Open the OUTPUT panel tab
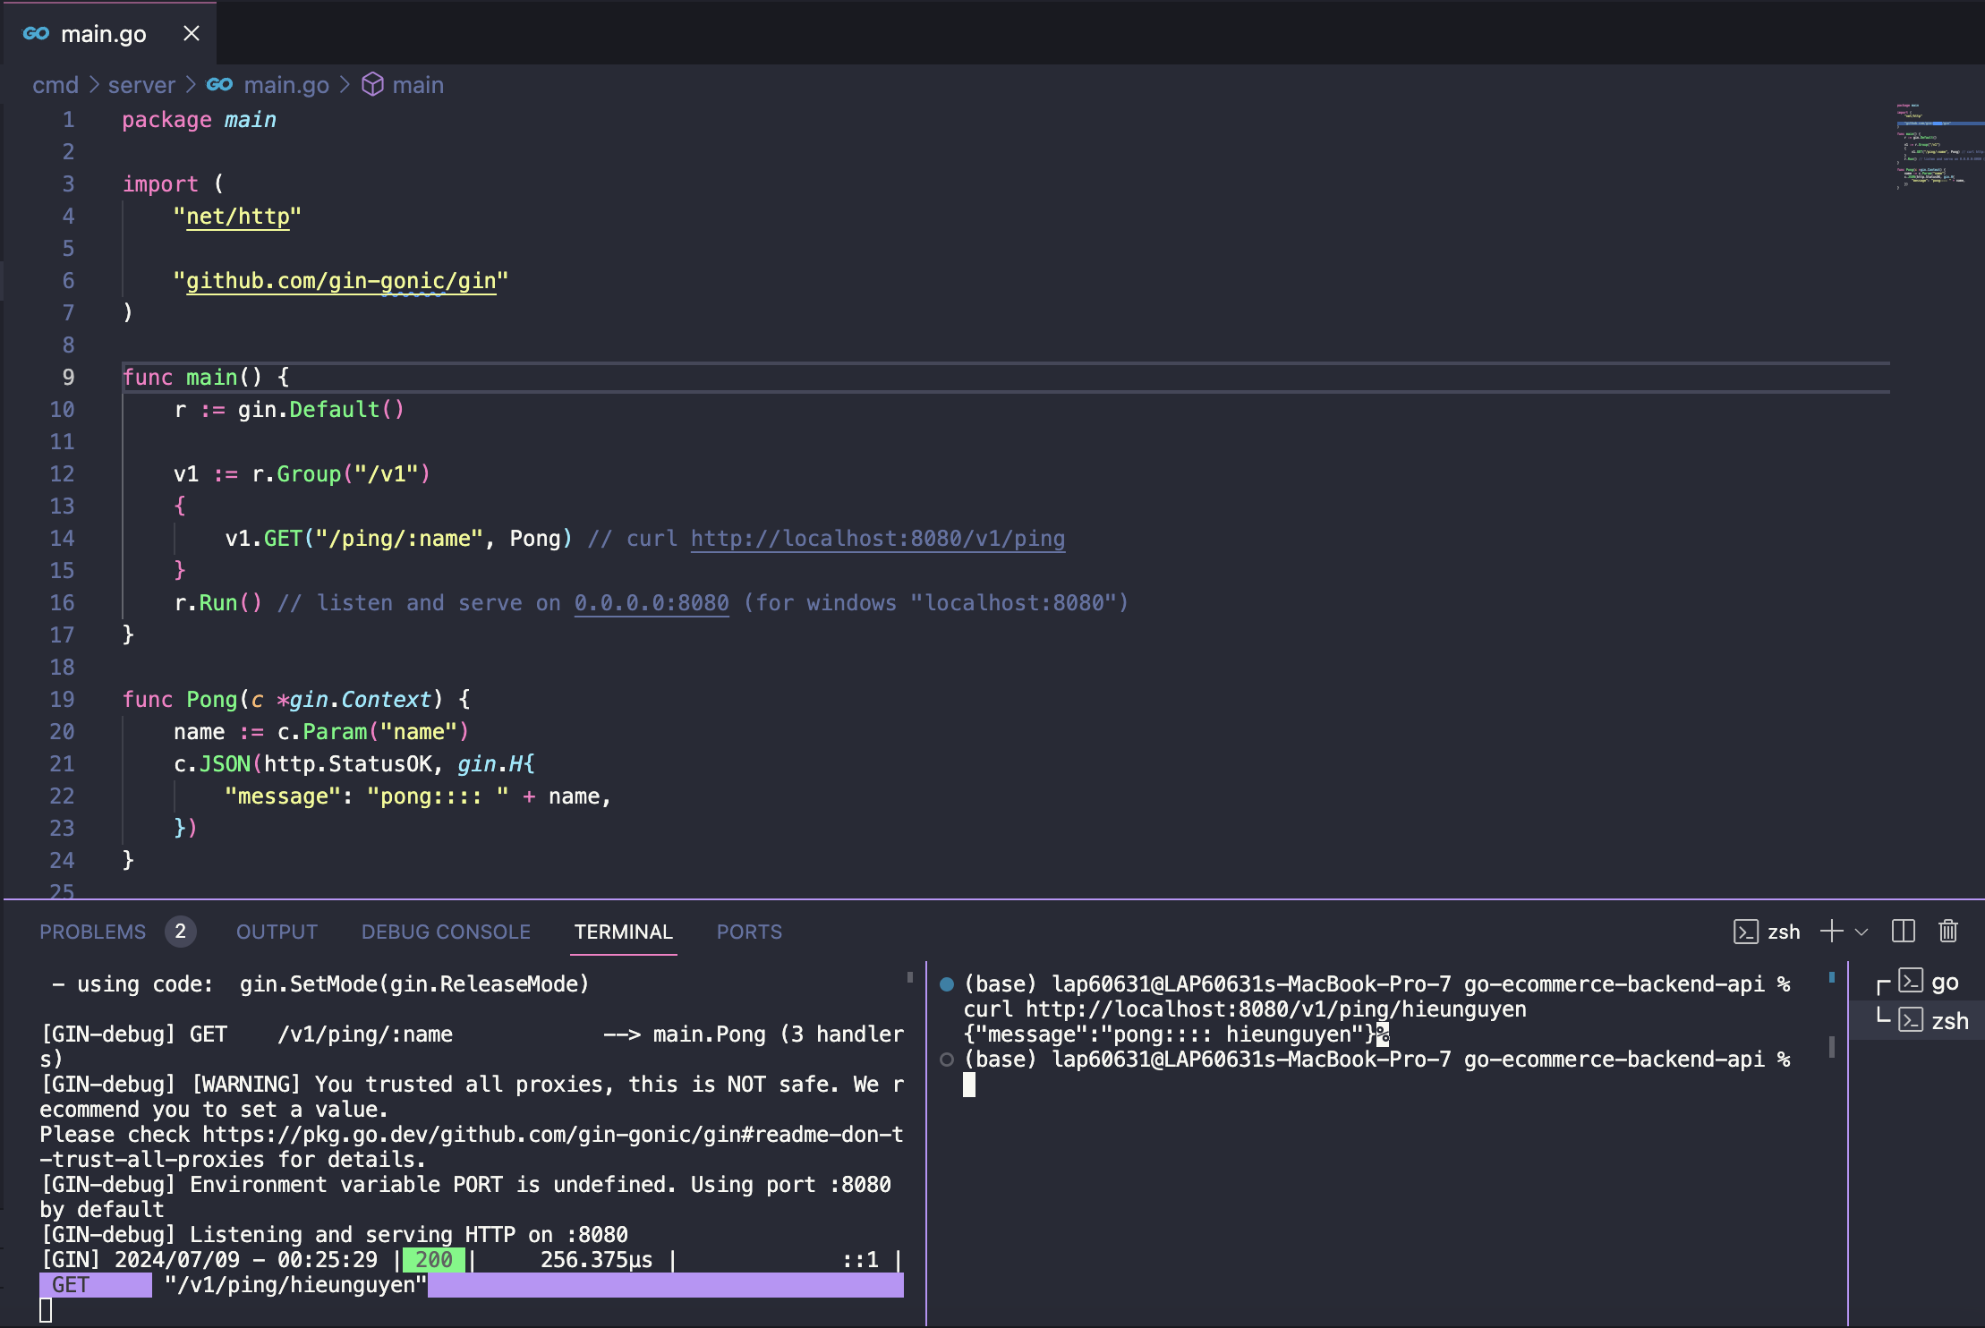Screen dimensions: 1985x1328 pos(277,932)
